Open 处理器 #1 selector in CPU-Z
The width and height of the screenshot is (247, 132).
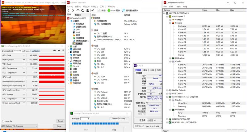pyautogui.click(x=154, y=120)
